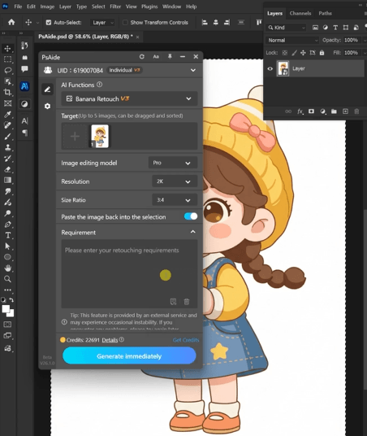Image resolution: width=367 pixels, height=436 pixels.
Task: Select the Pen tool
Action: pyautogui.click(x=7, y=225)
